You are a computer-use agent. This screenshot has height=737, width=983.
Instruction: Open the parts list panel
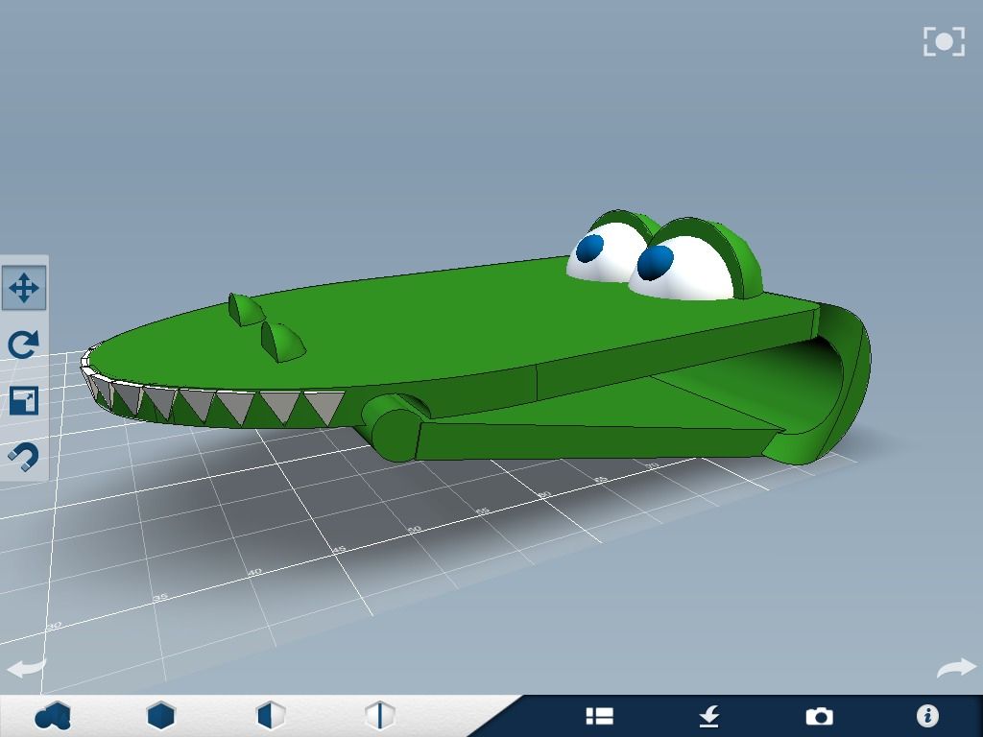tap(598, 714)
